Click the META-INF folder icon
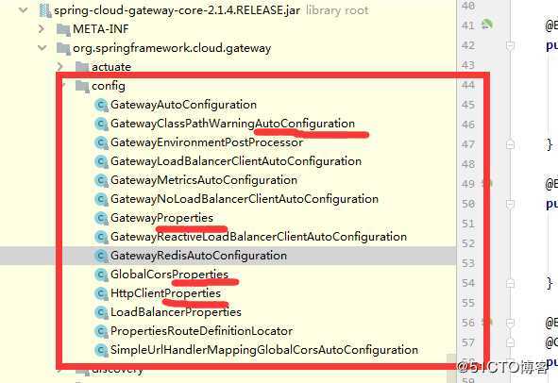Image resolution: width=558 pixels, height=383 pixels. 63,29
